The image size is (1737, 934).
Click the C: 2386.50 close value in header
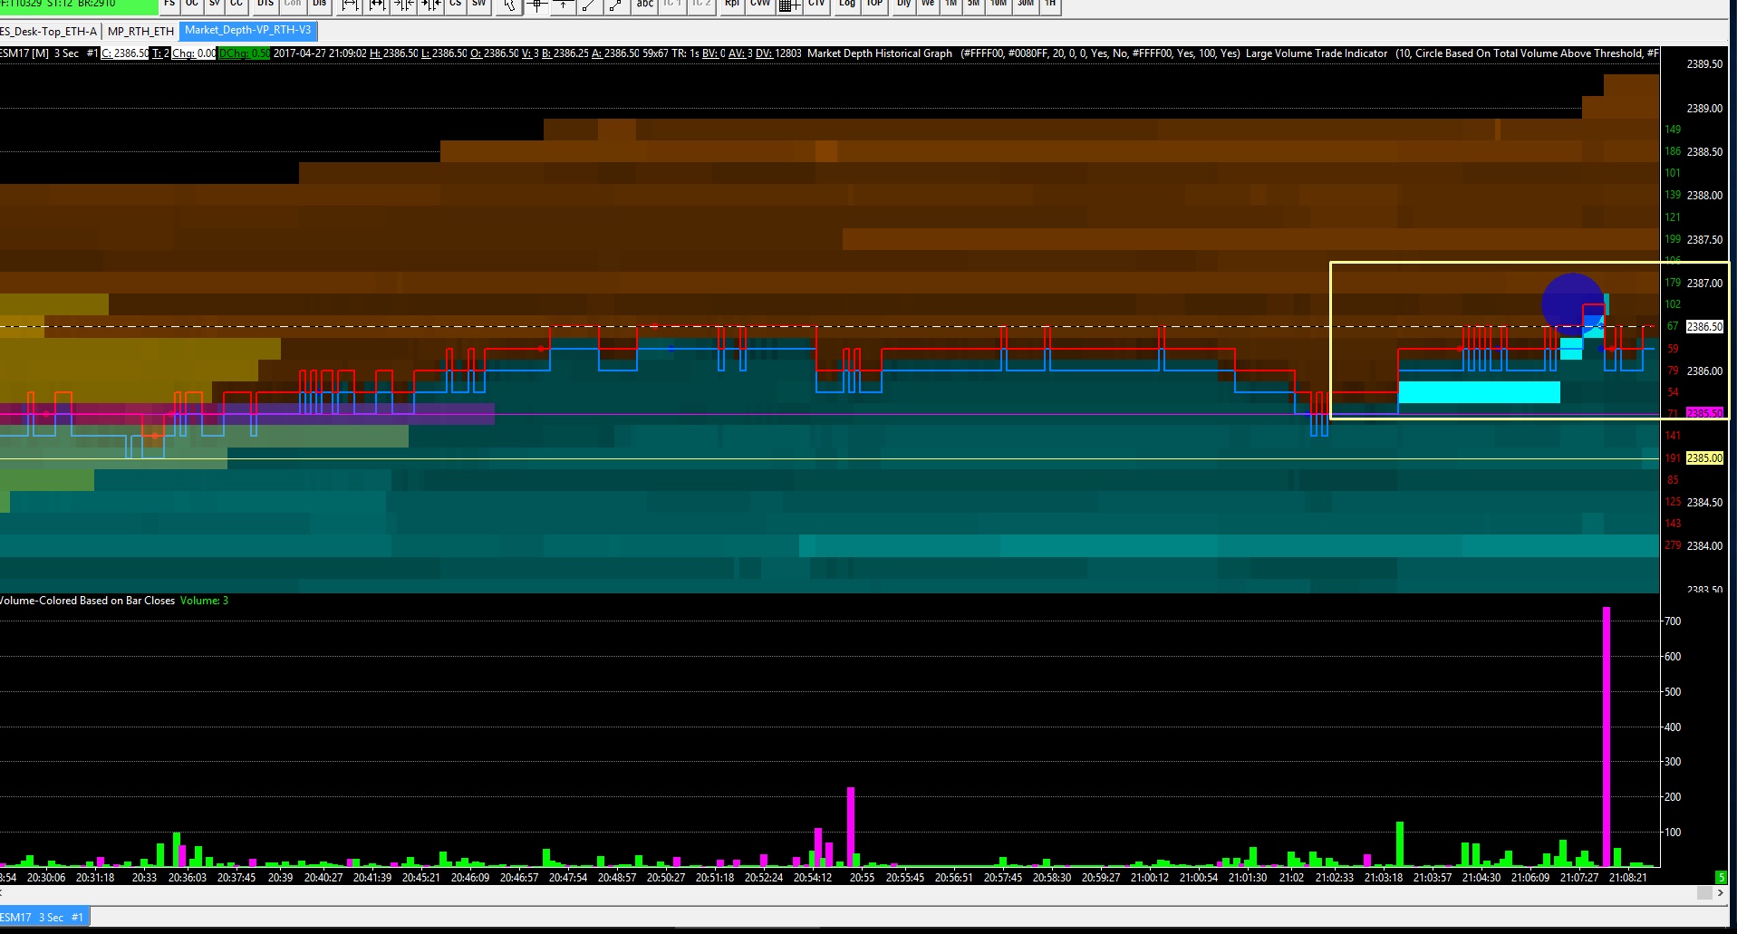pyautogui.click(x=125, y=53)
